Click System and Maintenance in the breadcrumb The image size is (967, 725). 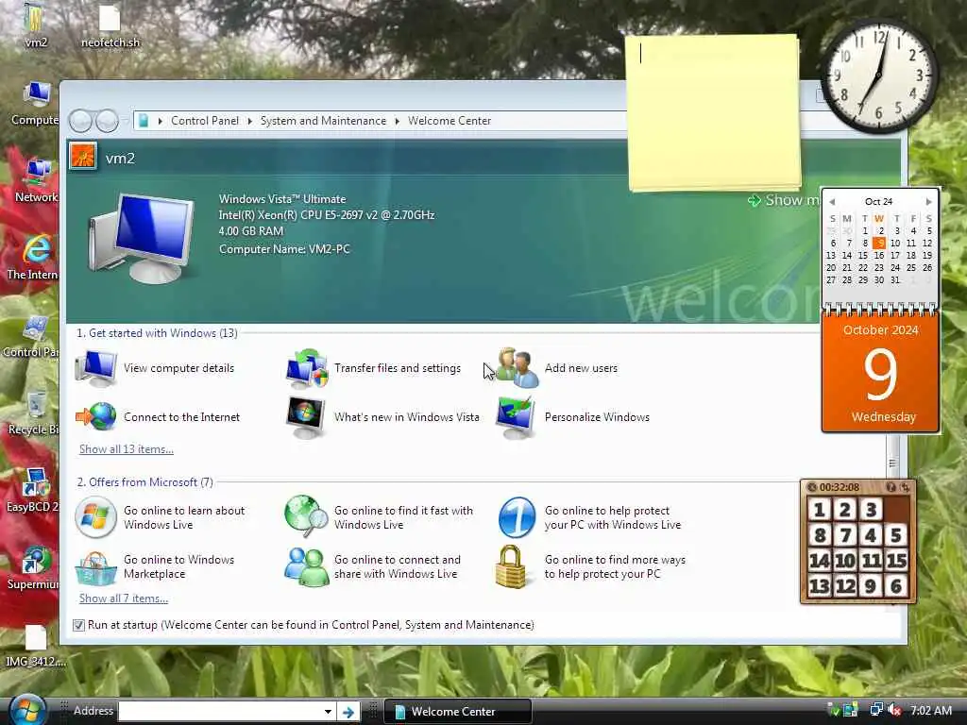coord(323,121)
